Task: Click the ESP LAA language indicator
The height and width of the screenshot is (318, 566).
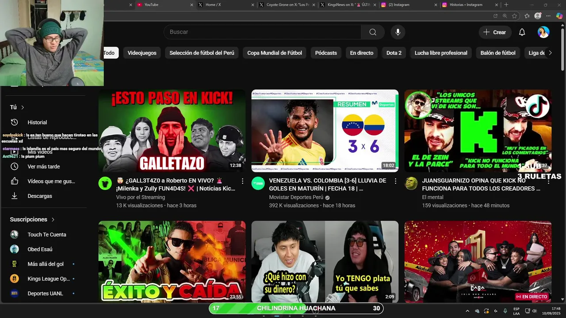Action: coord(516,311)
